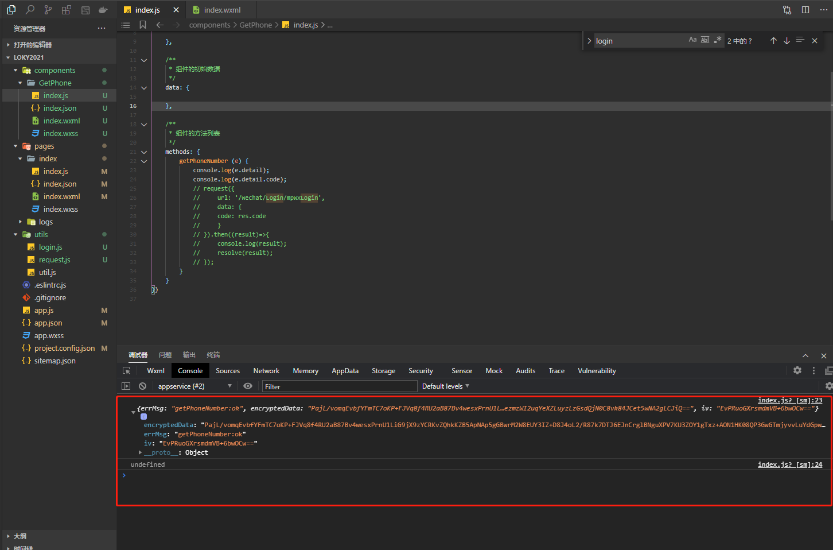Click the element inspect icon beside Wxml
833x550 pixels.
pyautogui.click(x=127, y=371)
